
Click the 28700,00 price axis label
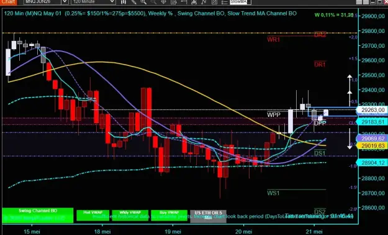(373, 193)
